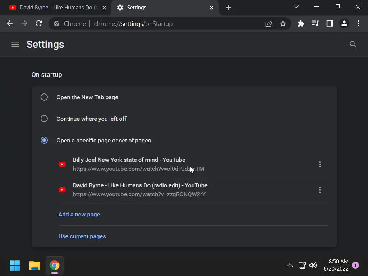Open more actions for David Byrne page

320,190
